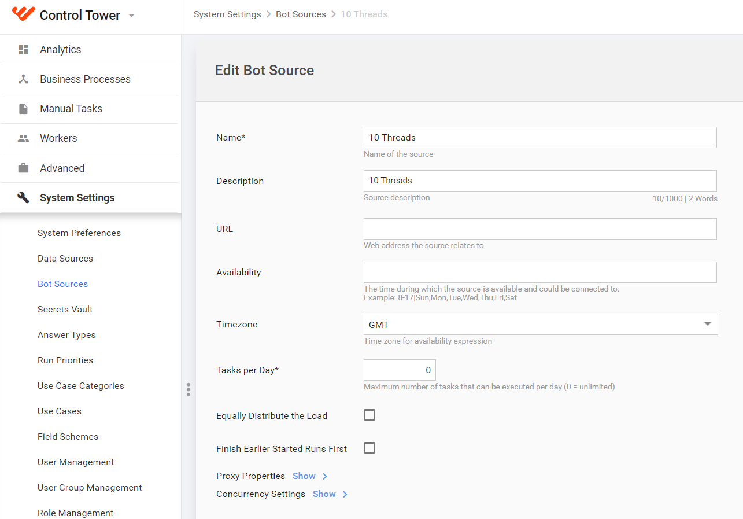Open Secrets Vault settings
The width and height of the screenshot is (743, 519).
[x=65, y=310]
